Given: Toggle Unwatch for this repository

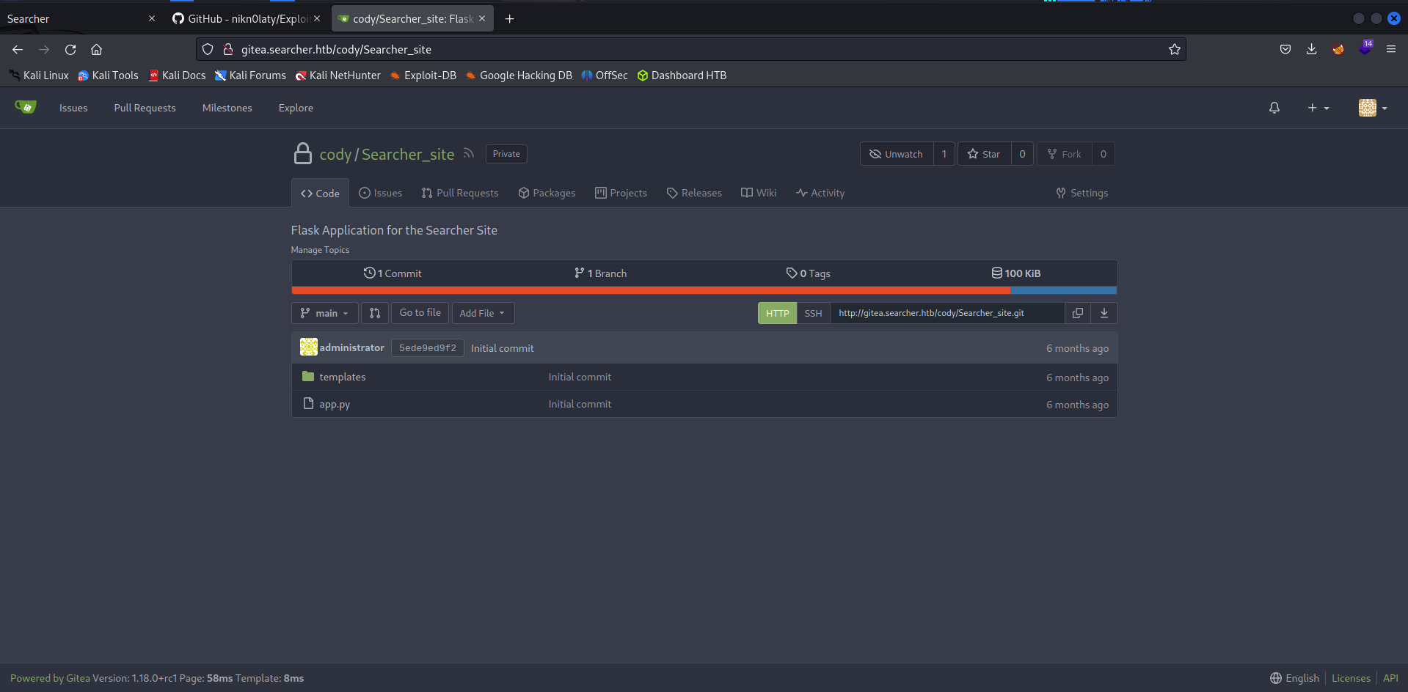Looking at the screenshot, I should pyautogui.click(x=896, y=154).
